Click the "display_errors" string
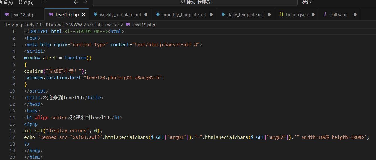This screenshot has width=376, height=160. [x=67, y=130]
